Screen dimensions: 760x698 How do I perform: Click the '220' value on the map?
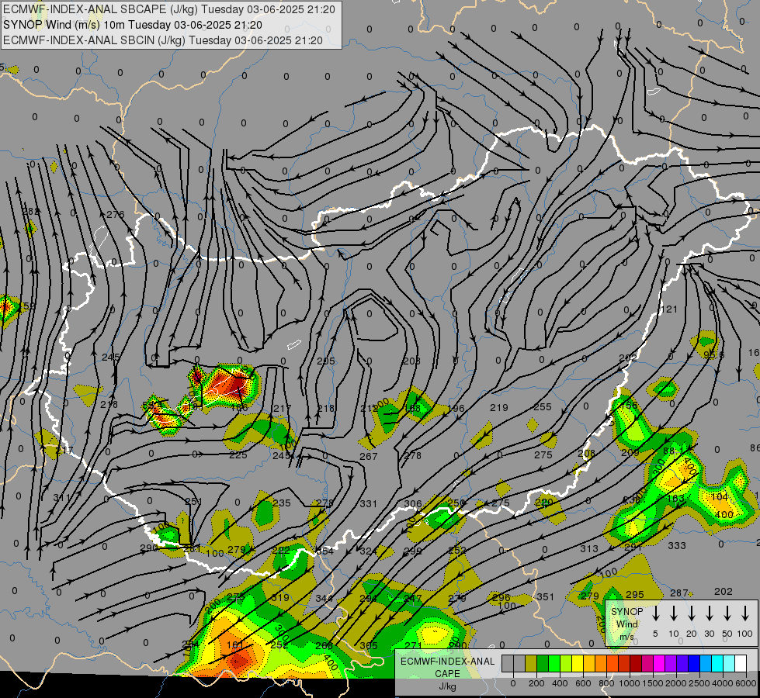[544, 502]
